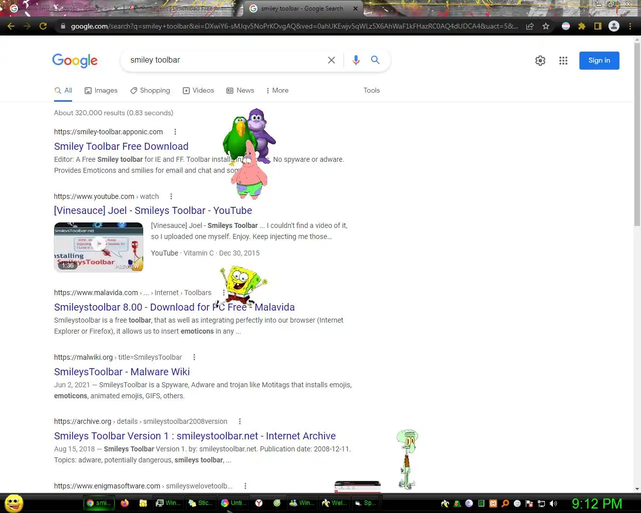
Task: Launch Firefox from the taskbar
Action: [x=124, y=503]
